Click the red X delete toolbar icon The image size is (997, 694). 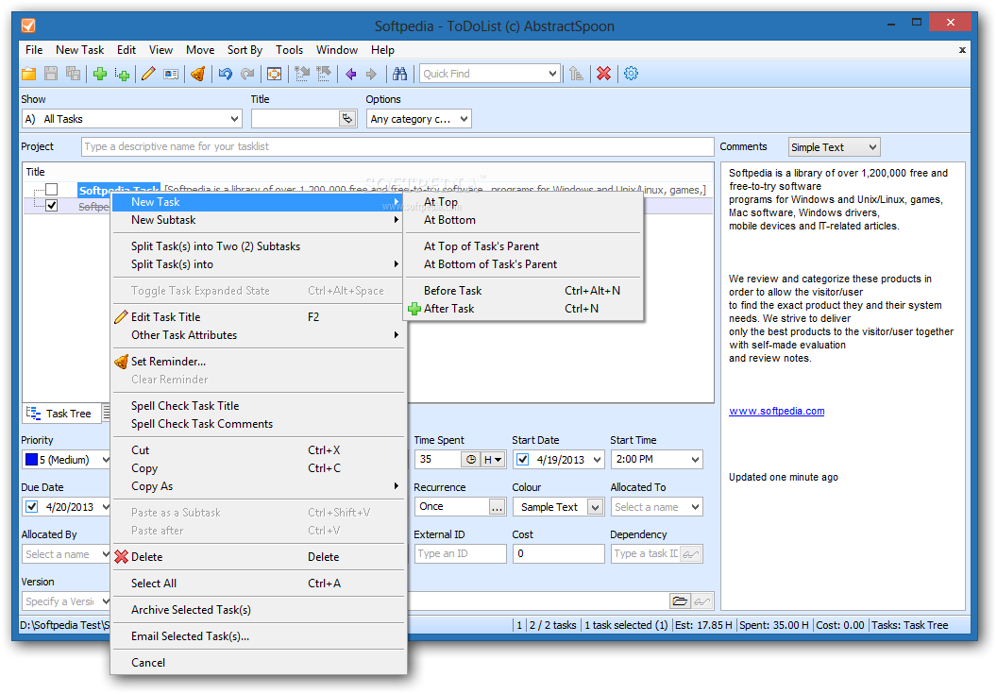(603, 74)
